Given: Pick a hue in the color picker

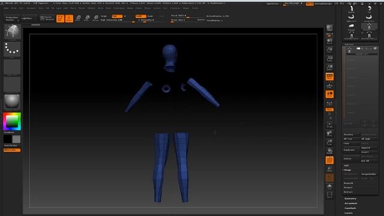Looking at the screenshot, I should [x=12, y=121].
